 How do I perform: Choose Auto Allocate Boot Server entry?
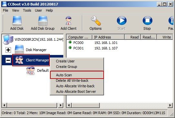(x=77, y=91)
